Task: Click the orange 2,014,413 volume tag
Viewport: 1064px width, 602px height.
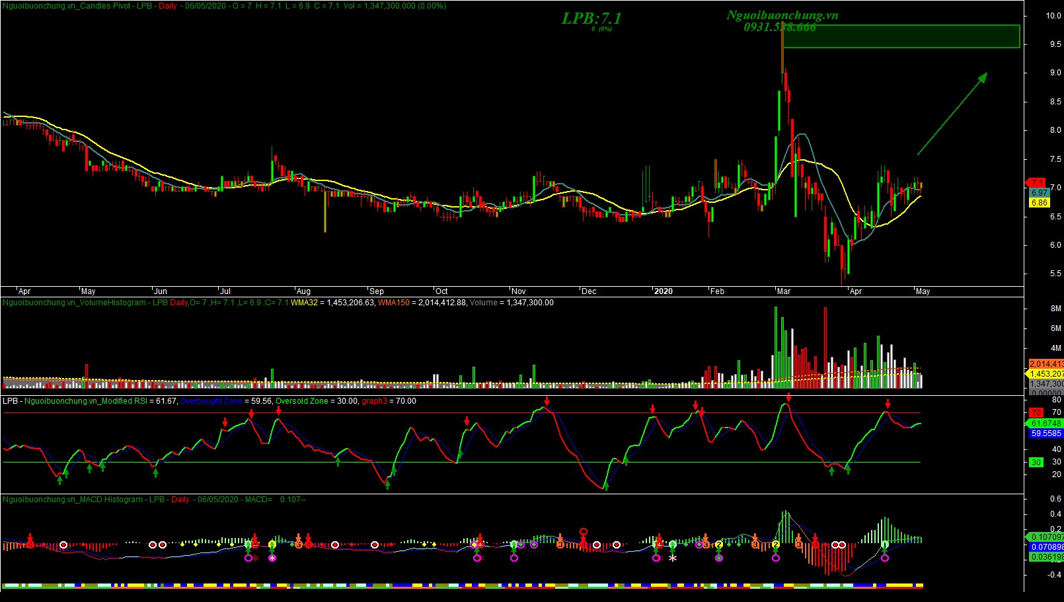Action: point(1046,364)
